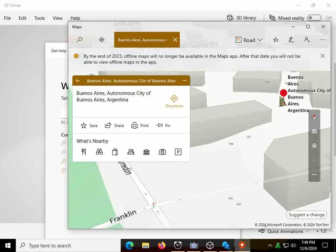Open the Windows Ink pen toolbar

point(291,40)
